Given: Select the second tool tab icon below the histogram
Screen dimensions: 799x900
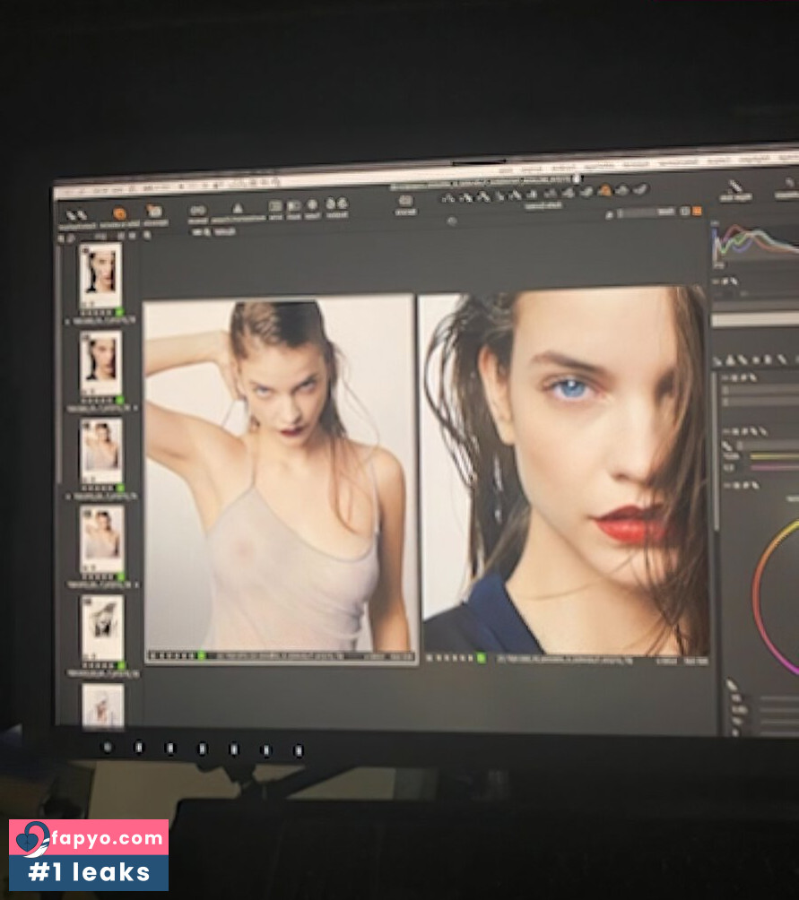Looking at the screenshot, I should pyautogui.click(x=730, y=360).
